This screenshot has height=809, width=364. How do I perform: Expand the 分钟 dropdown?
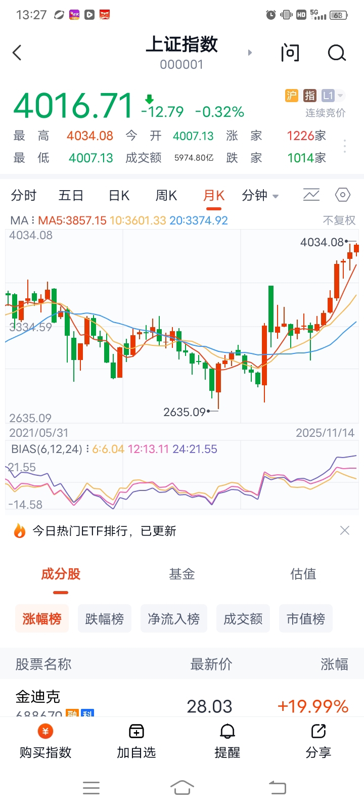[260, 196]
